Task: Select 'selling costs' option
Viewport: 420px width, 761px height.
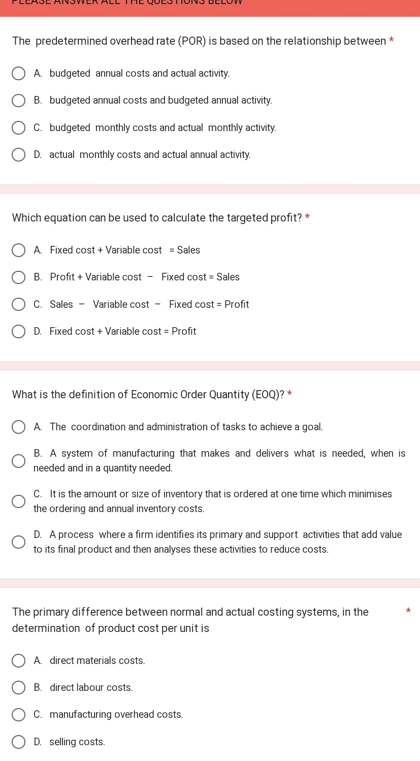Action: click(18, 742)
